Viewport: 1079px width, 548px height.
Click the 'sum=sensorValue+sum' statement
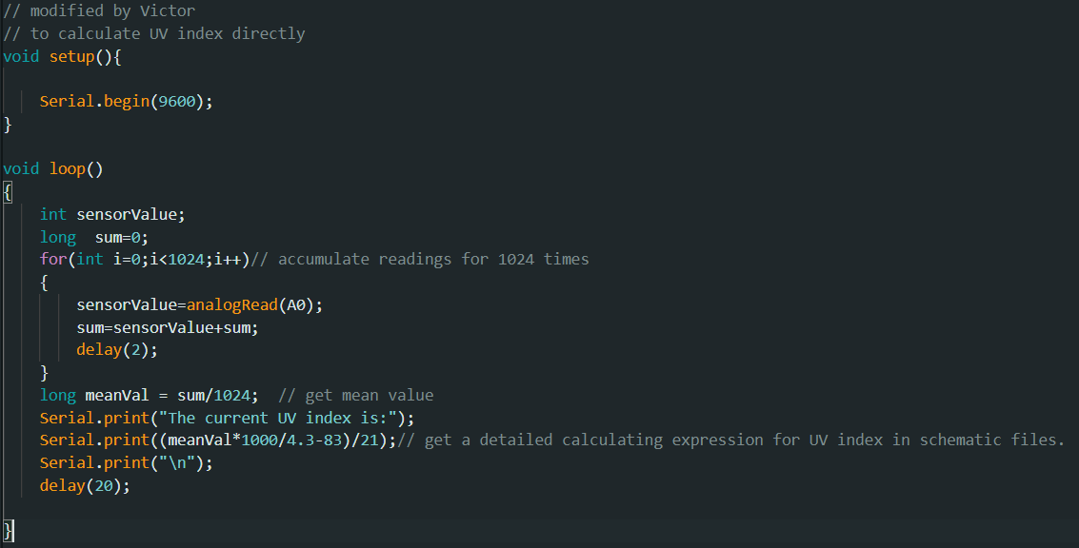point(168,327)
